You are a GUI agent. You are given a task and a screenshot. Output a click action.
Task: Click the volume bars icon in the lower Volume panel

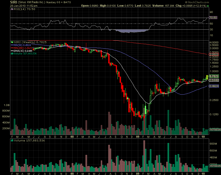tap(12, 140)
